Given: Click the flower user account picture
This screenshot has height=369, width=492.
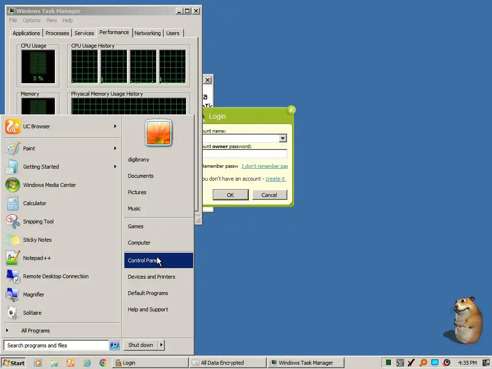Looking at the screenshot, I should (159, 133).
